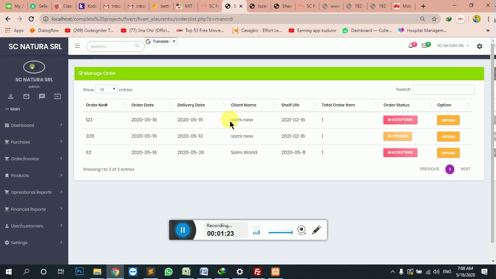
Task: Open a new browser tab
Action: (423, 6)
